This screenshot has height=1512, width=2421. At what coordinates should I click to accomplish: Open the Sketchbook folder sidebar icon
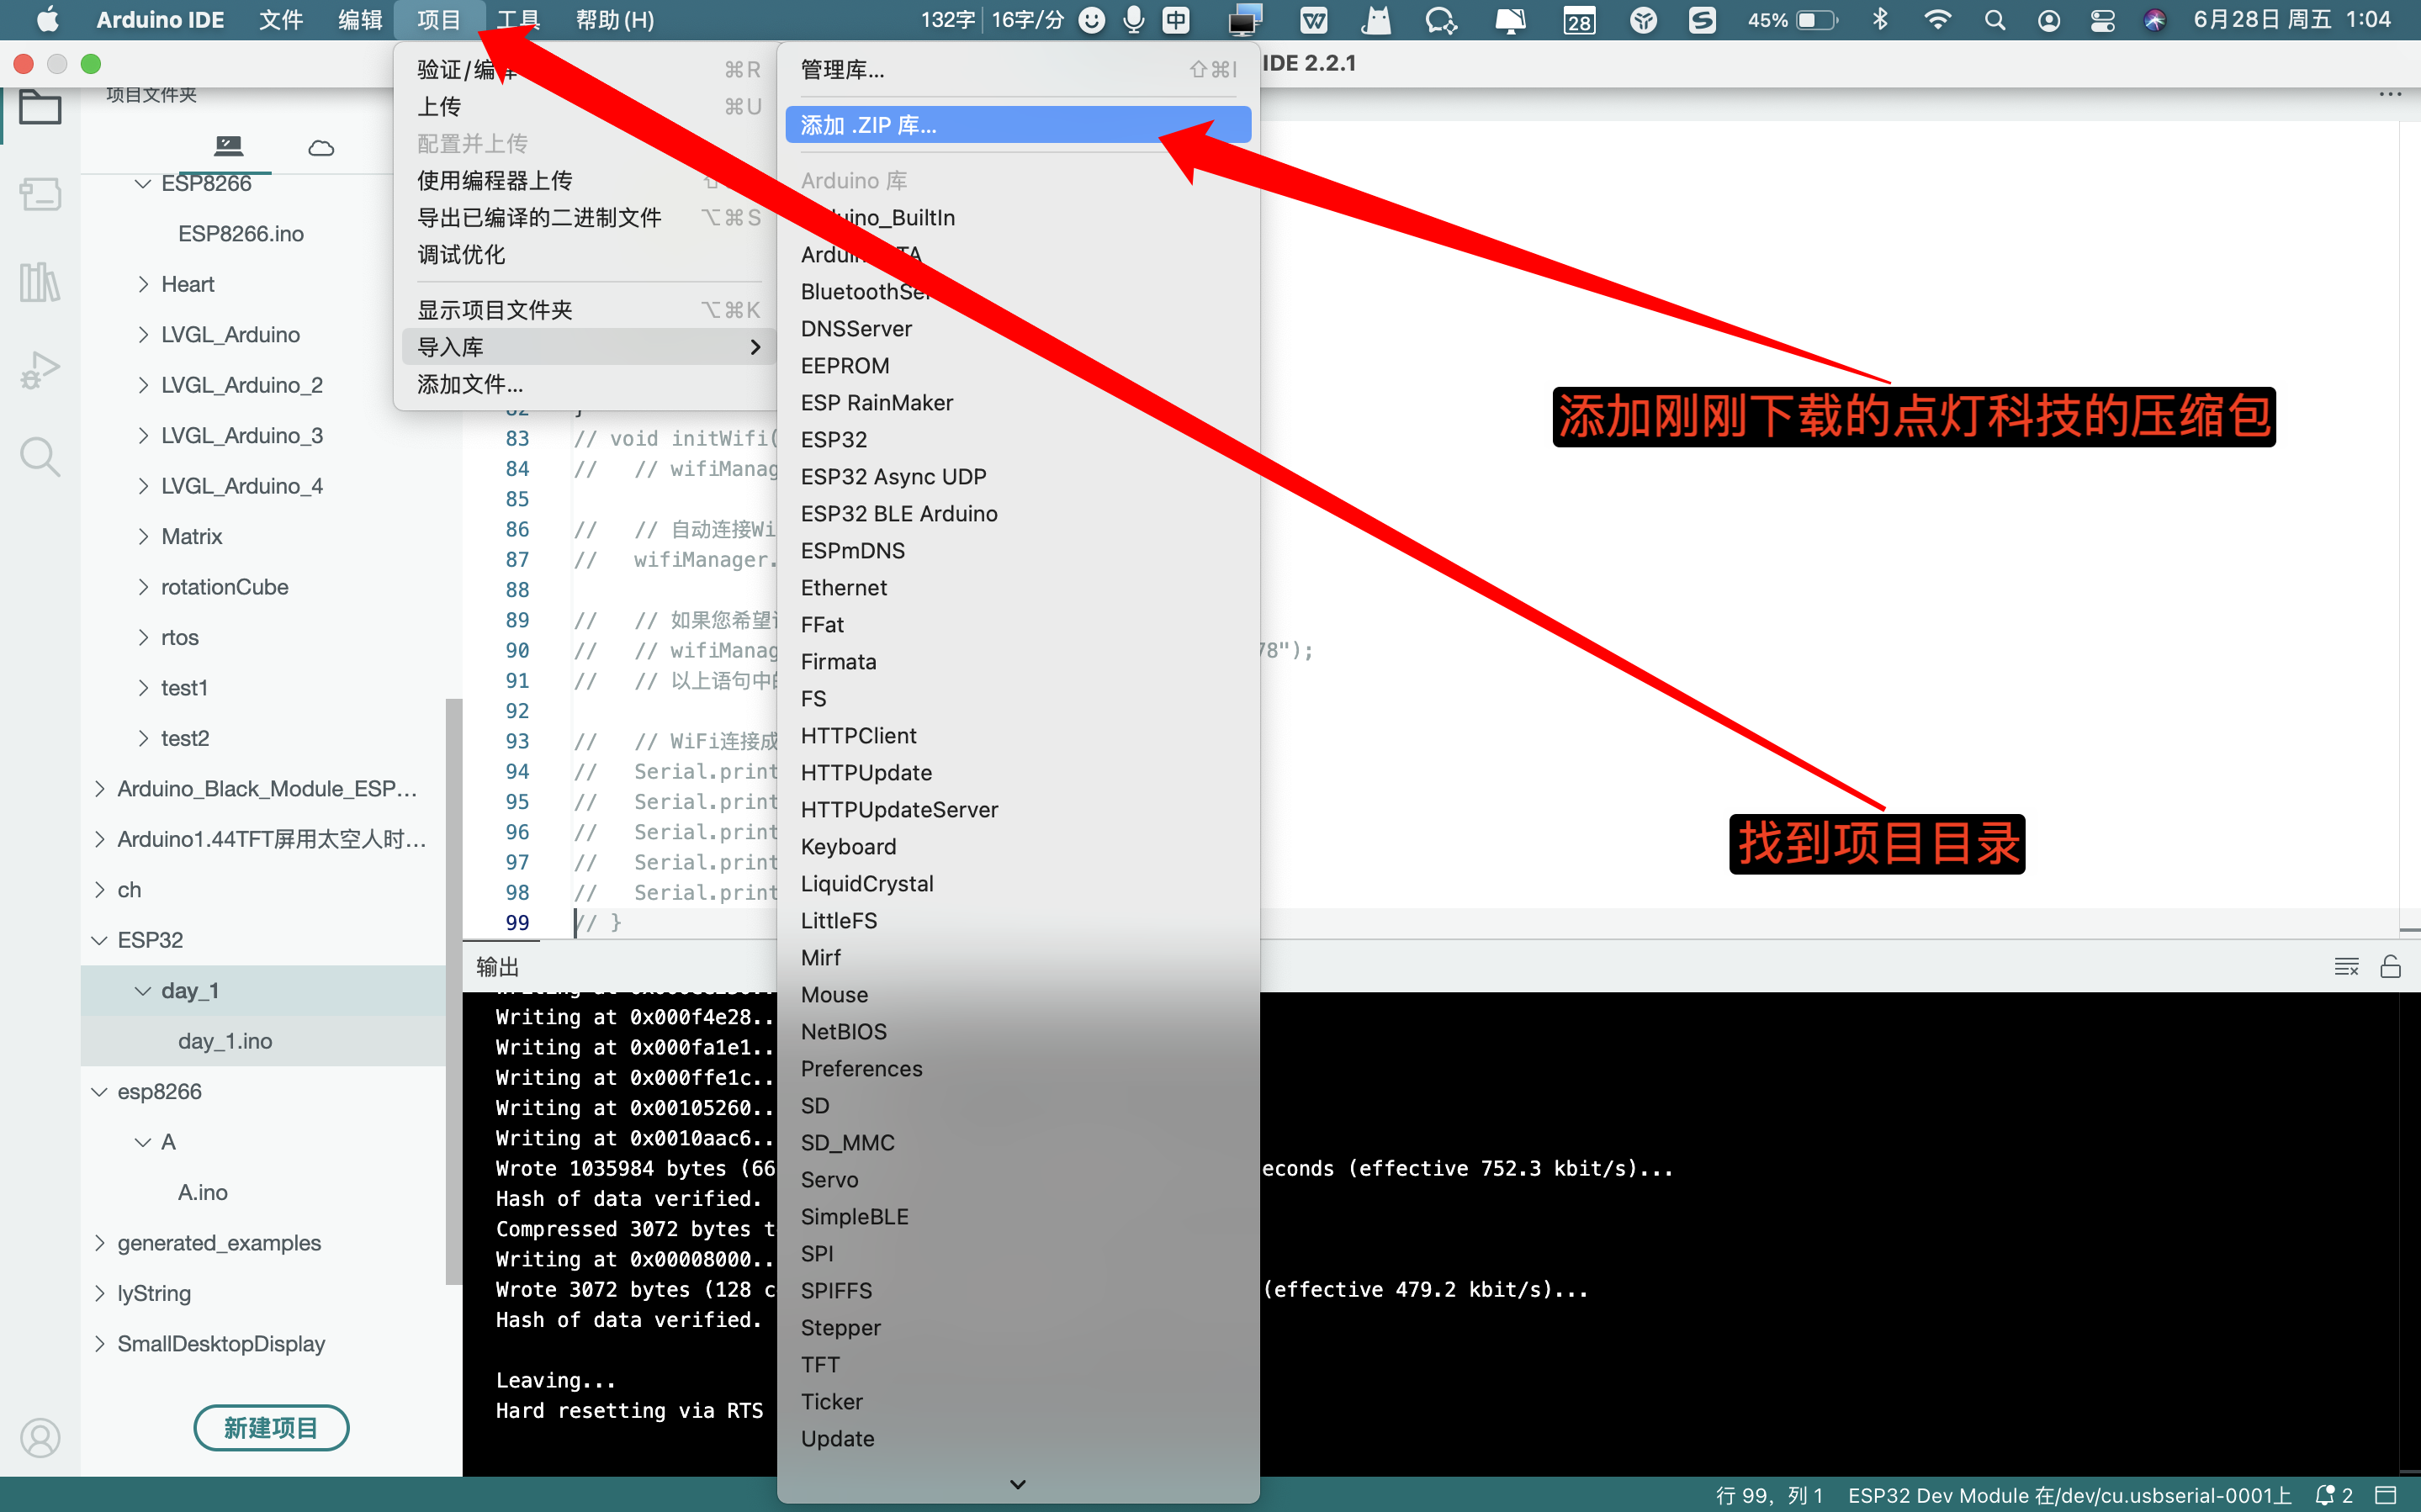(x=40, y=107)
